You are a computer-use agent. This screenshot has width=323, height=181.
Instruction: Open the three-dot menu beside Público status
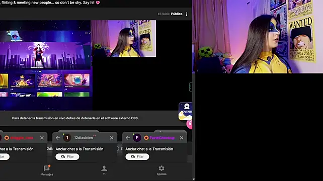187,14
